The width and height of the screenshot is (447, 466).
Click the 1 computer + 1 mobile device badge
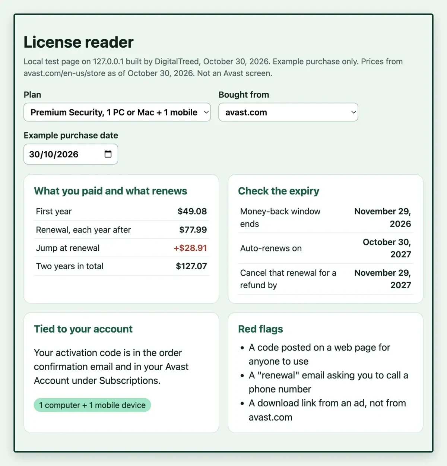(92, 405)
